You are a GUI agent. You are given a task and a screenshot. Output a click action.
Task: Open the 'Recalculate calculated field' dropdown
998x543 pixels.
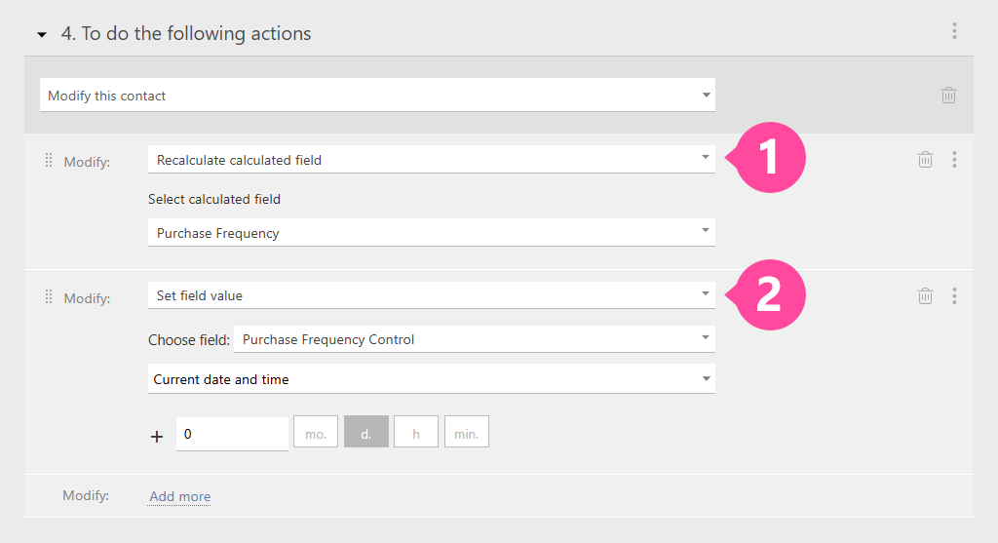(432, 160)
